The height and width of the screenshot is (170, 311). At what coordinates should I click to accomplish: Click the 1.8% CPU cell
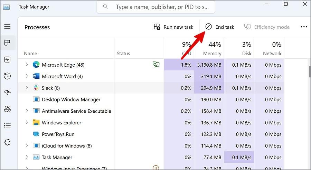[179, 65]
